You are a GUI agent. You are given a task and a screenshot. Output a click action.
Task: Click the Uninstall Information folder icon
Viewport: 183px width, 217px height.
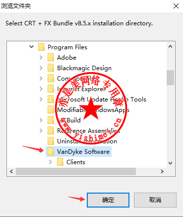tap(51, 141)
